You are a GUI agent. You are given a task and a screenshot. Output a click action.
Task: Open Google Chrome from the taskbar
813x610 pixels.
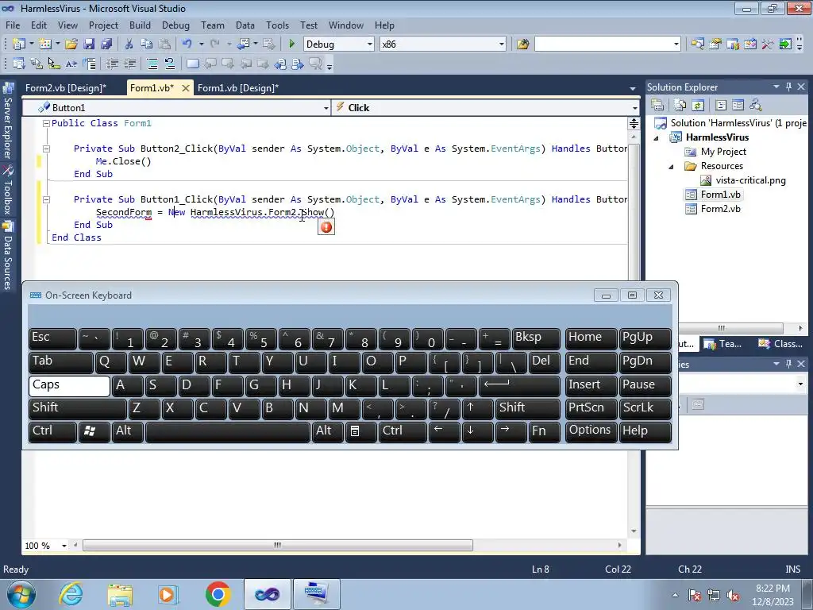(x=218, y=594)
